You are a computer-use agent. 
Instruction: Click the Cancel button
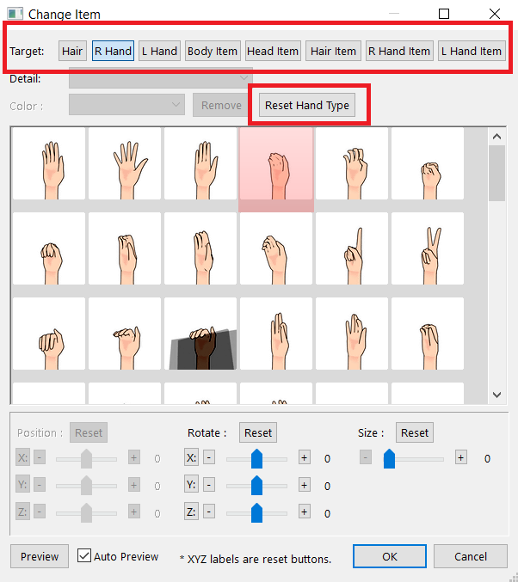[471, 556]
